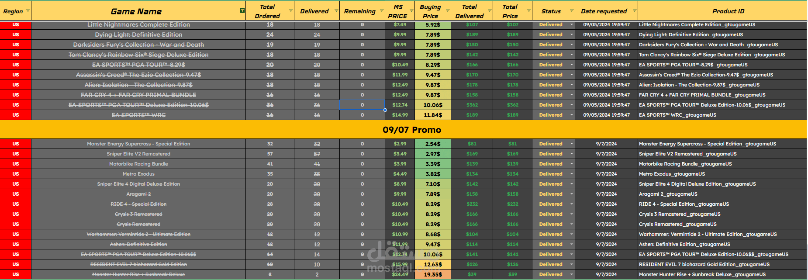Select MS PRICE cell $7.49
Image resolution: width=808 pixels, height=280 pixels.
tap(400, 24)
